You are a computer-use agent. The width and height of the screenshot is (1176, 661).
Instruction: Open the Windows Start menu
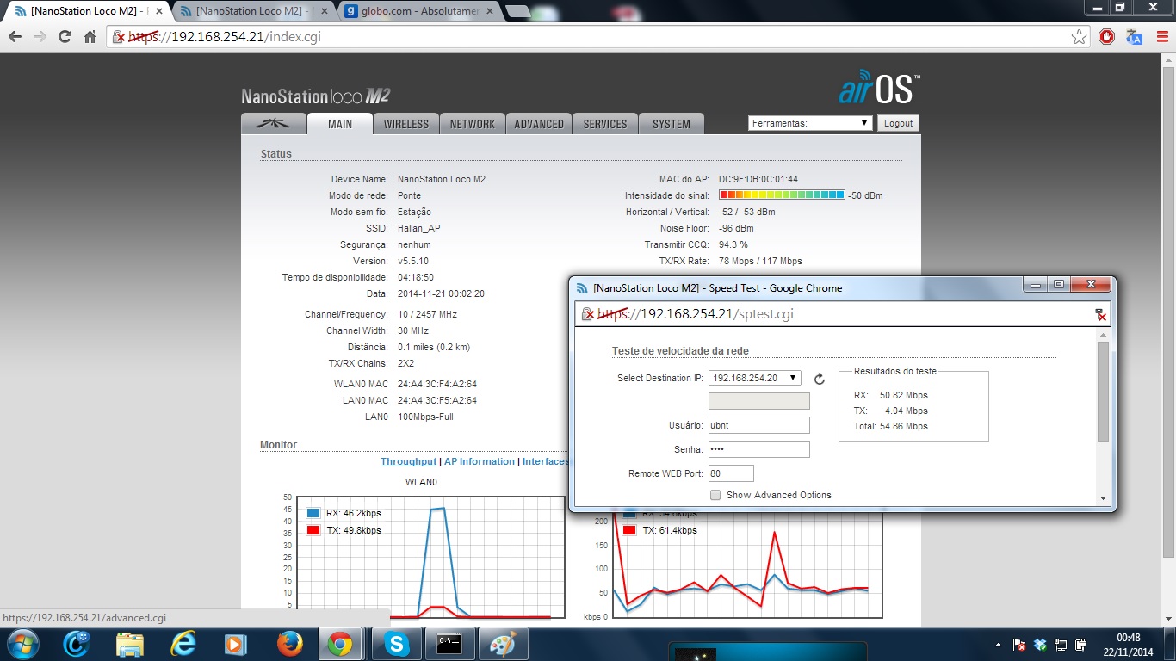[x=22, y=644]
